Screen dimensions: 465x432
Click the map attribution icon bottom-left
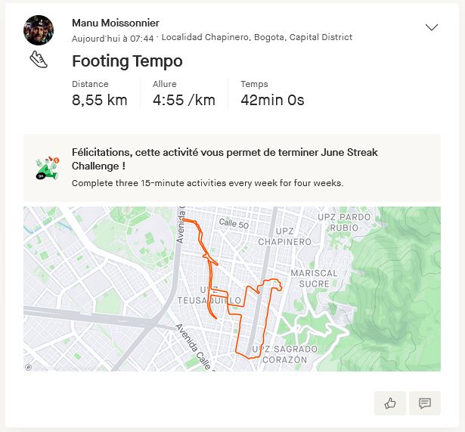point(29,367)
